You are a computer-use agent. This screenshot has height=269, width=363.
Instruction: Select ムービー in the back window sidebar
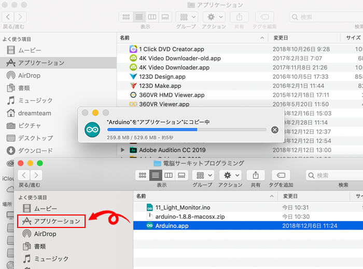coord(24,50)
